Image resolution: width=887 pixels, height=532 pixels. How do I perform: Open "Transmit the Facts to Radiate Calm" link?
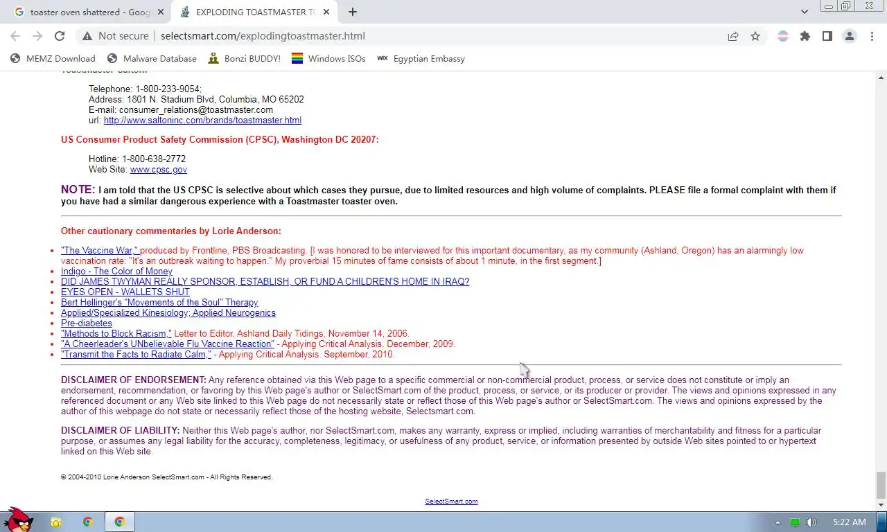(x=136, y=355)
